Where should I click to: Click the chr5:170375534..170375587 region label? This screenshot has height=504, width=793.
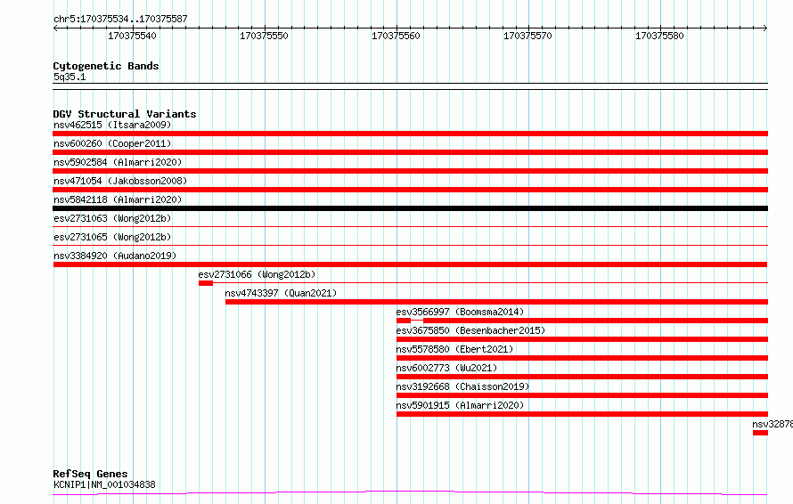coord(120,19)
